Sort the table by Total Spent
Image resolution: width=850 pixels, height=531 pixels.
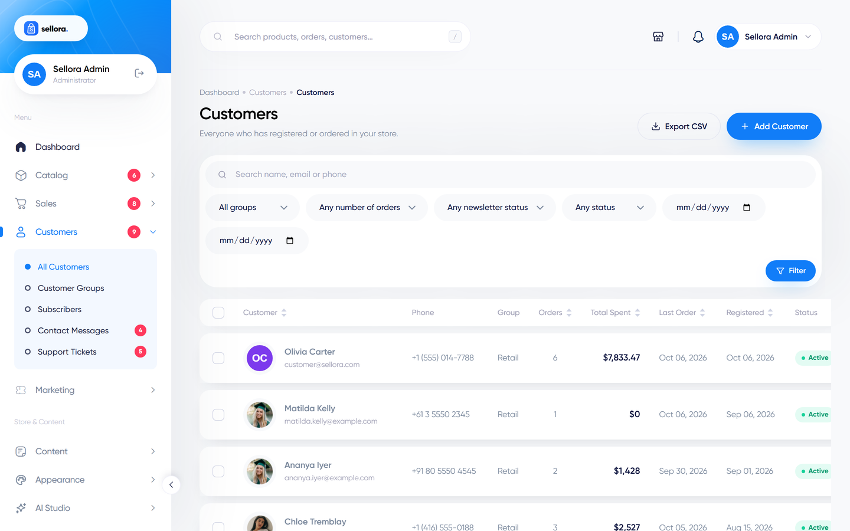615,313
